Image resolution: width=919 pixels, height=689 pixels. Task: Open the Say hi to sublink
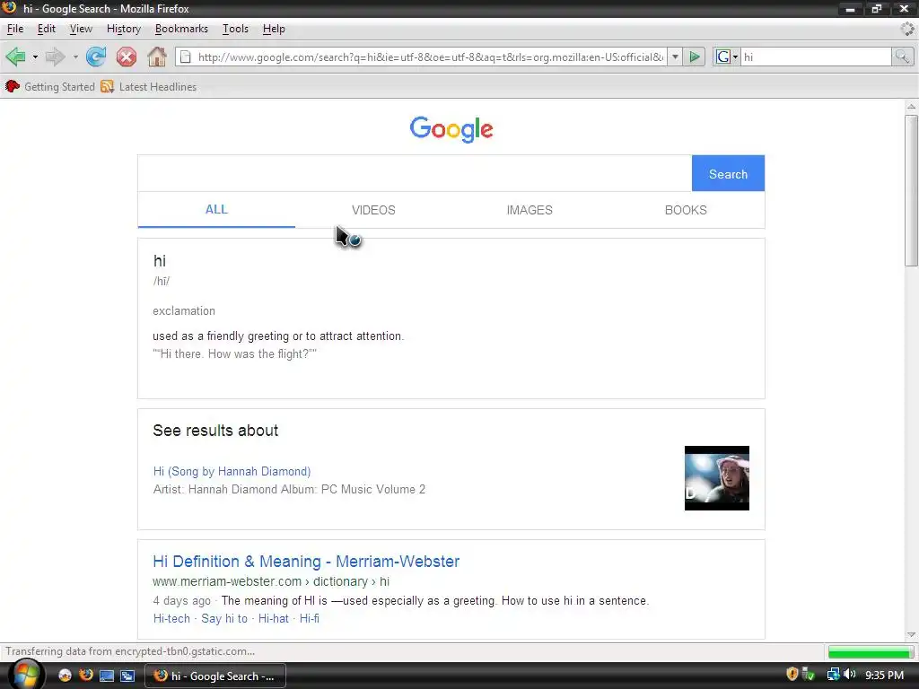tap(224, 618)
